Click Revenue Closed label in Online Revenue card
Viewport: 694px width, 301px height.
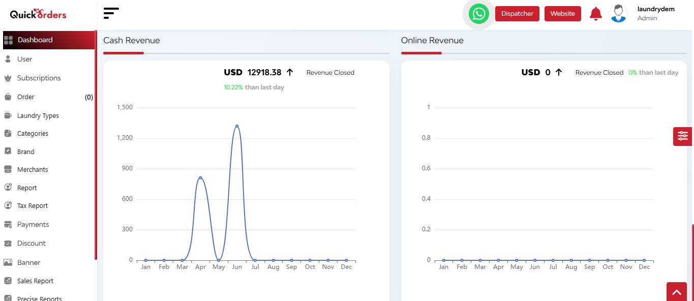[x=599, y=73]
